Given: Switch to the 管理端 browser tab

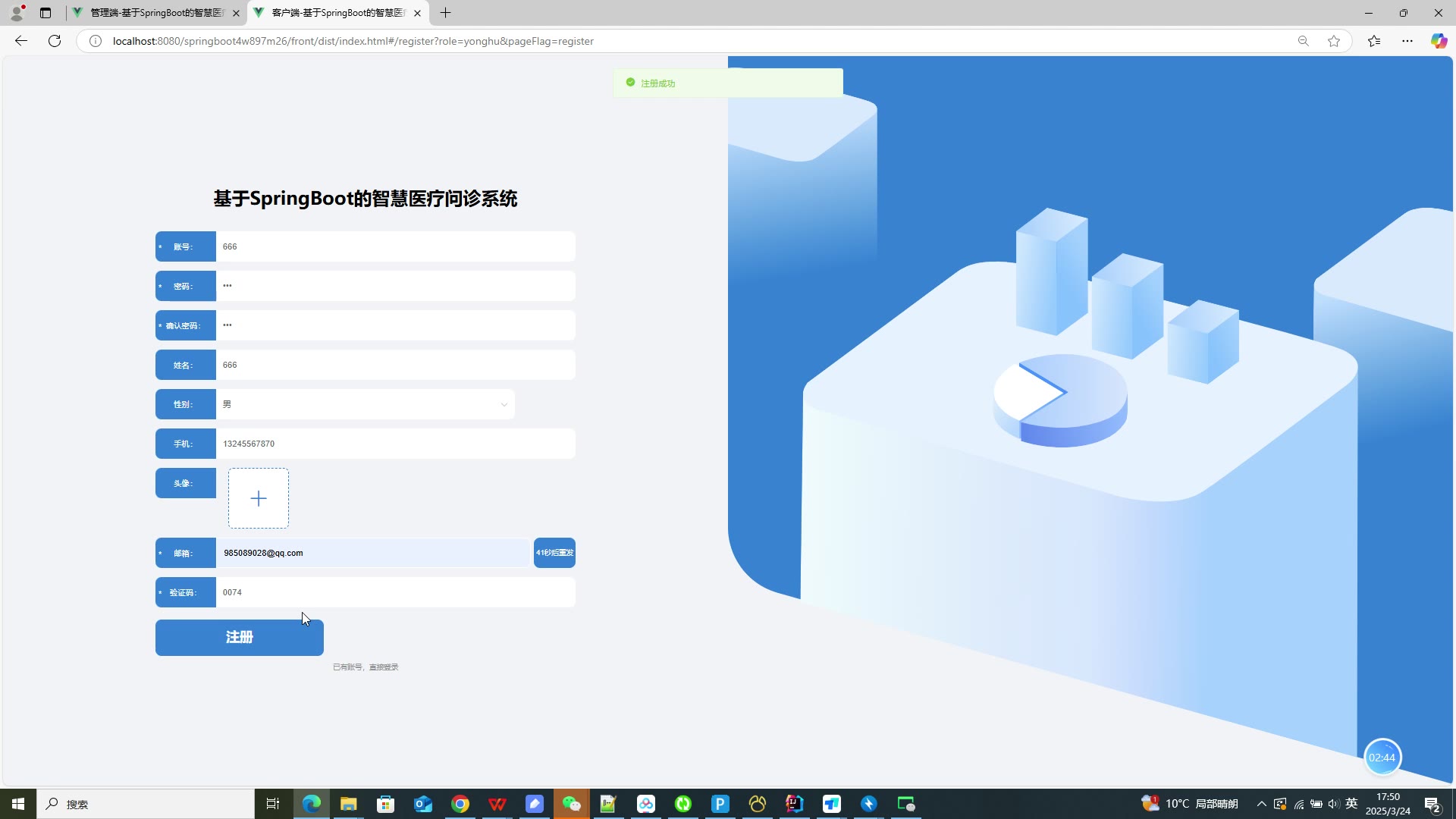Looking at the screenshot, I should coord(156,13).
